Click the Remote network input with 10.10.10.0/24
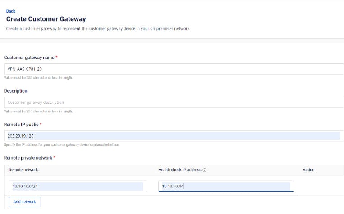The width and height of the screenshot is (344, 214). point(78,186)
